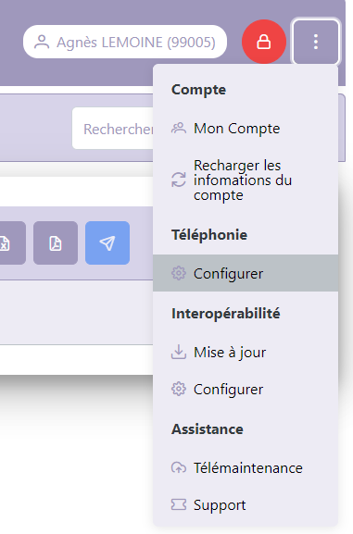Click the paper plane send icon
This screenshot has height=534, width=353.
coord(107,242)
